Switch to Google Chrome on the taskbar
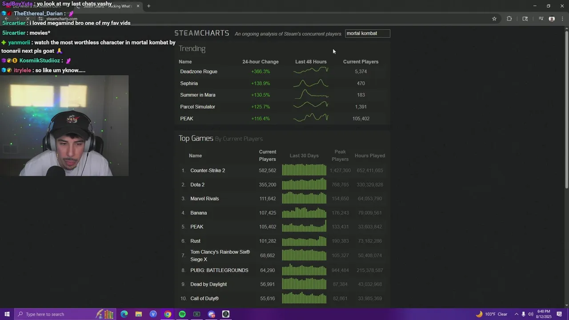 (x=168, y=314)
